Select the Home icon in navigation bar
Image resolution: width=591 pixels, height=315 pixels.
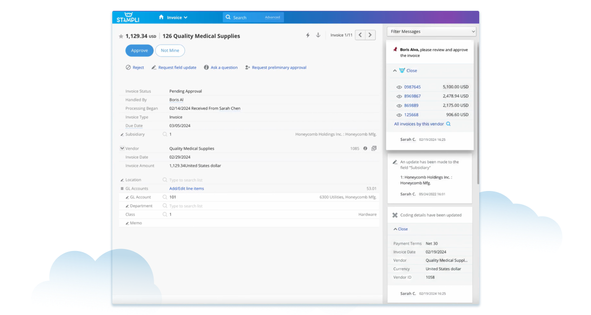click(x=162, y=16)
